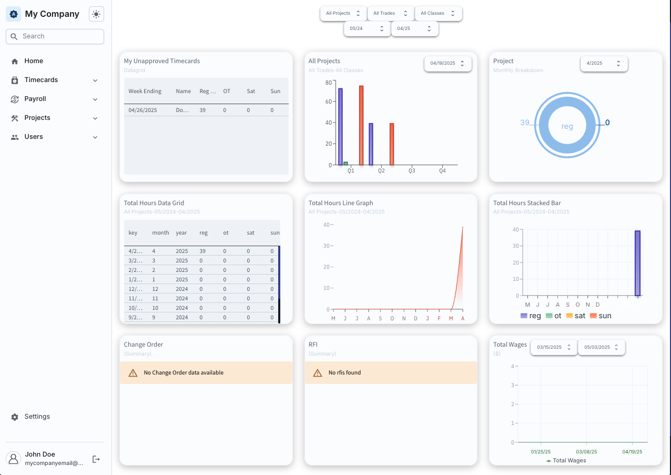Expand the Timecards sidebar chevron
Viewport: 671px width, 475px height.
coord(95,80)
